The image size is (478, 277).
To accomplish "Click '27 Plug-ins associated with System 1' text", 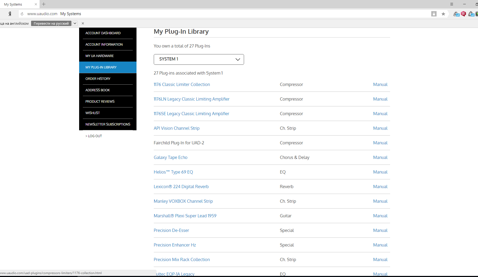I will [x=188, y=73].
